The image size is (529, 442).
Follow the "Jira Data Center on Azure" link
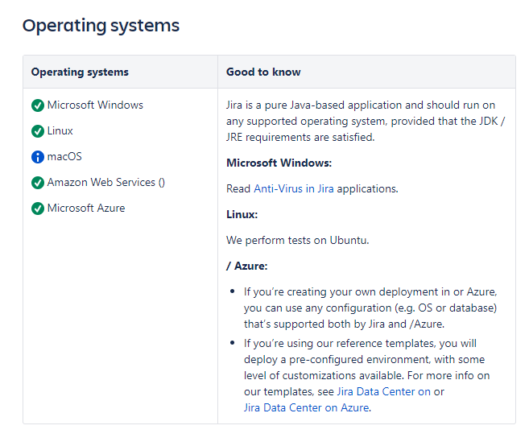[x=306, y=407]
